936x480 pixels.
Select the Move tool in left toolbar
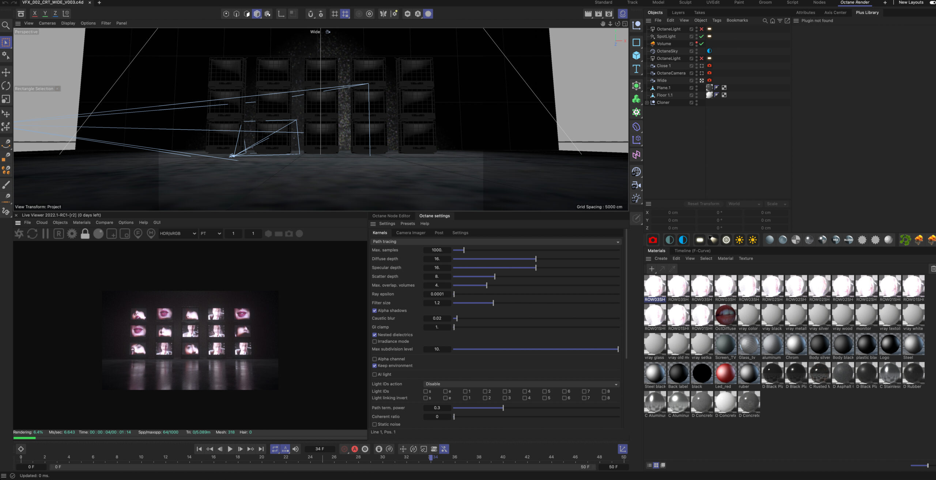pos(6,72)
